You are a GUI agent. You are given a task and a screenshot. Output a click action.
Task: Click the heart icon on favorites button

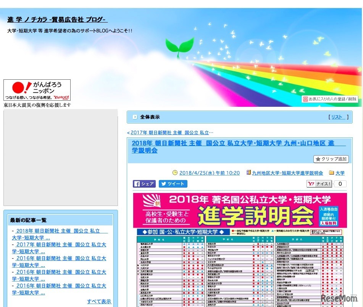pyautogui.click(x=305, y=99)
